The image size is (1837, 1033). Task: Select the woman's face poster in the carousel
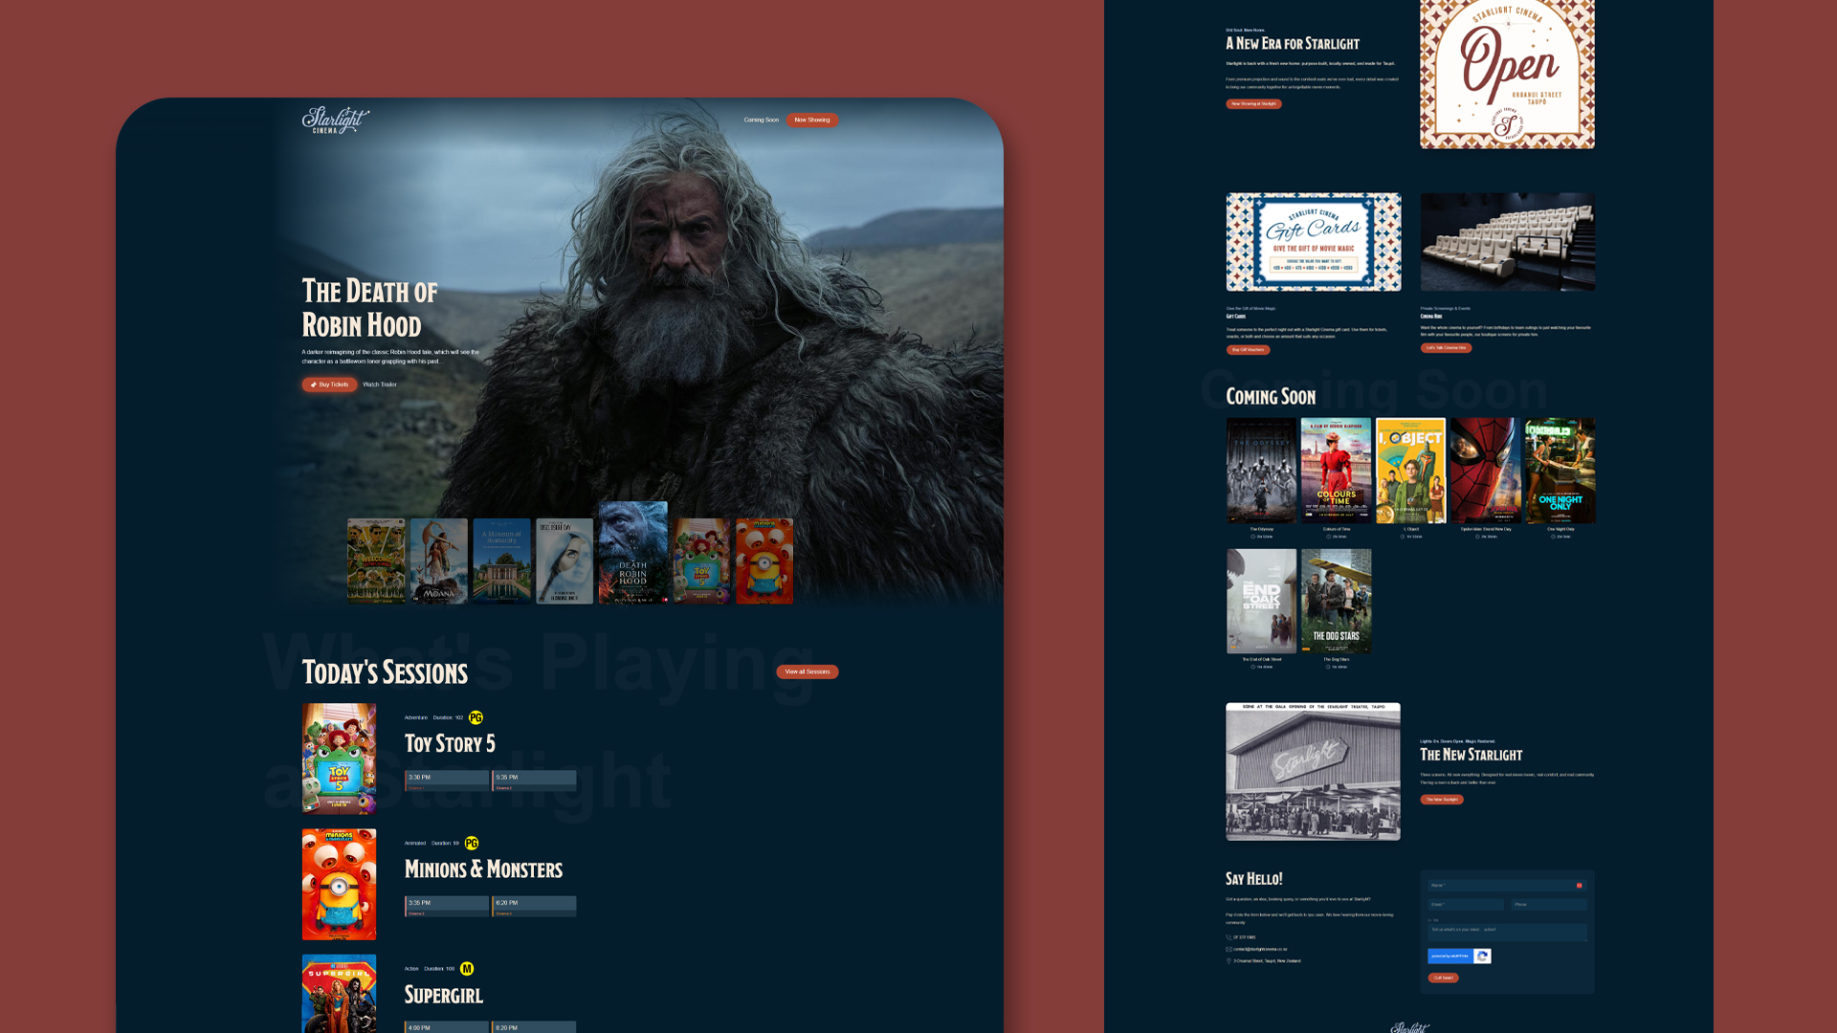[x=564, y=560]
